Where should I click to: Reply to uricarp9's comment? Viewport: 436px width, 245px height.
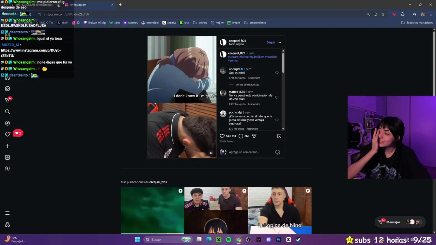pyautogui.click(x=254, y=78)
